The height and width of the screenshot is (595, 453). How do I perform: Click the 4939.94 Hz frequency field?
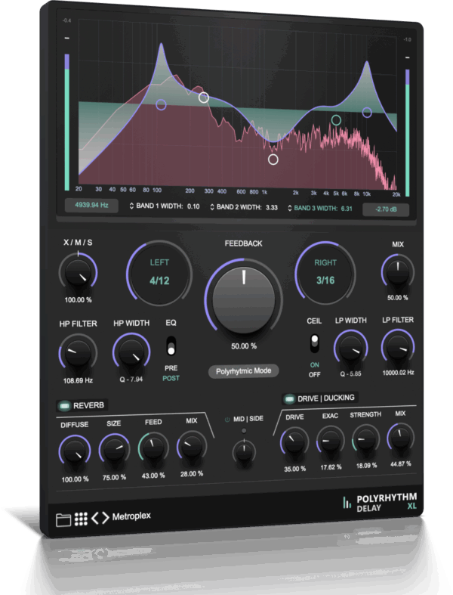coord(91,206)
